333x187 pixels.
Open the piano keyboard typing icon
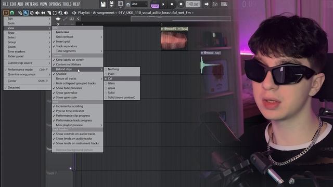pos(224,4)
